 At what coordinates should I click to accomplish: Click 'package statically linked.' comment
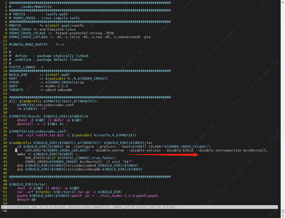click(x=63, y=56)
